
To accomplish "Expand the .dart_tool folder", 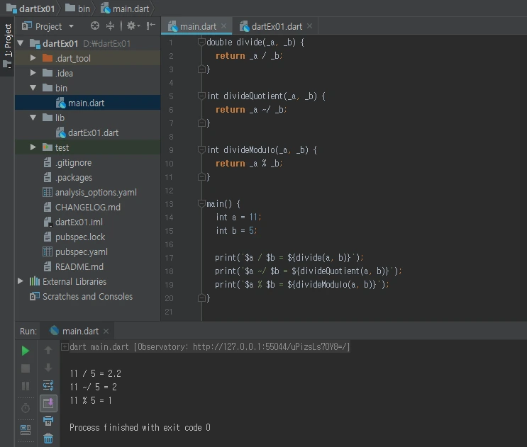I will [x=33, y=58].
